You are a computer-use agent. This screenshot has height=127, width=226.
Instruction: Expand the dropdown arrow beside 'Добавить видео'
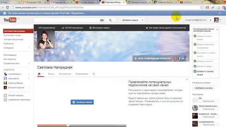(x=142, y=20)
